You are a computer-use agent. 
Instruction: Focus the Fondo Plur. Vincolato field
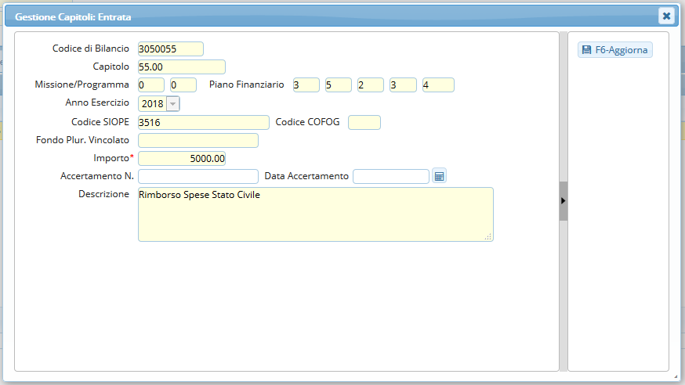coord(198,140)
